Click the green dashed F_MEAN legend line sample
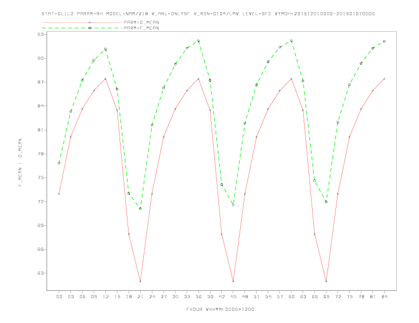 pos(82,28)
